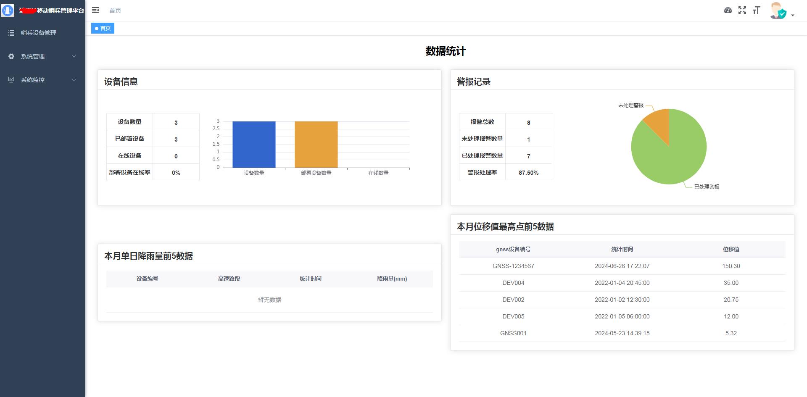The image size is (807, 397).
Task: Click the blue 设备数量 bar
Action: tap(254, 145)
